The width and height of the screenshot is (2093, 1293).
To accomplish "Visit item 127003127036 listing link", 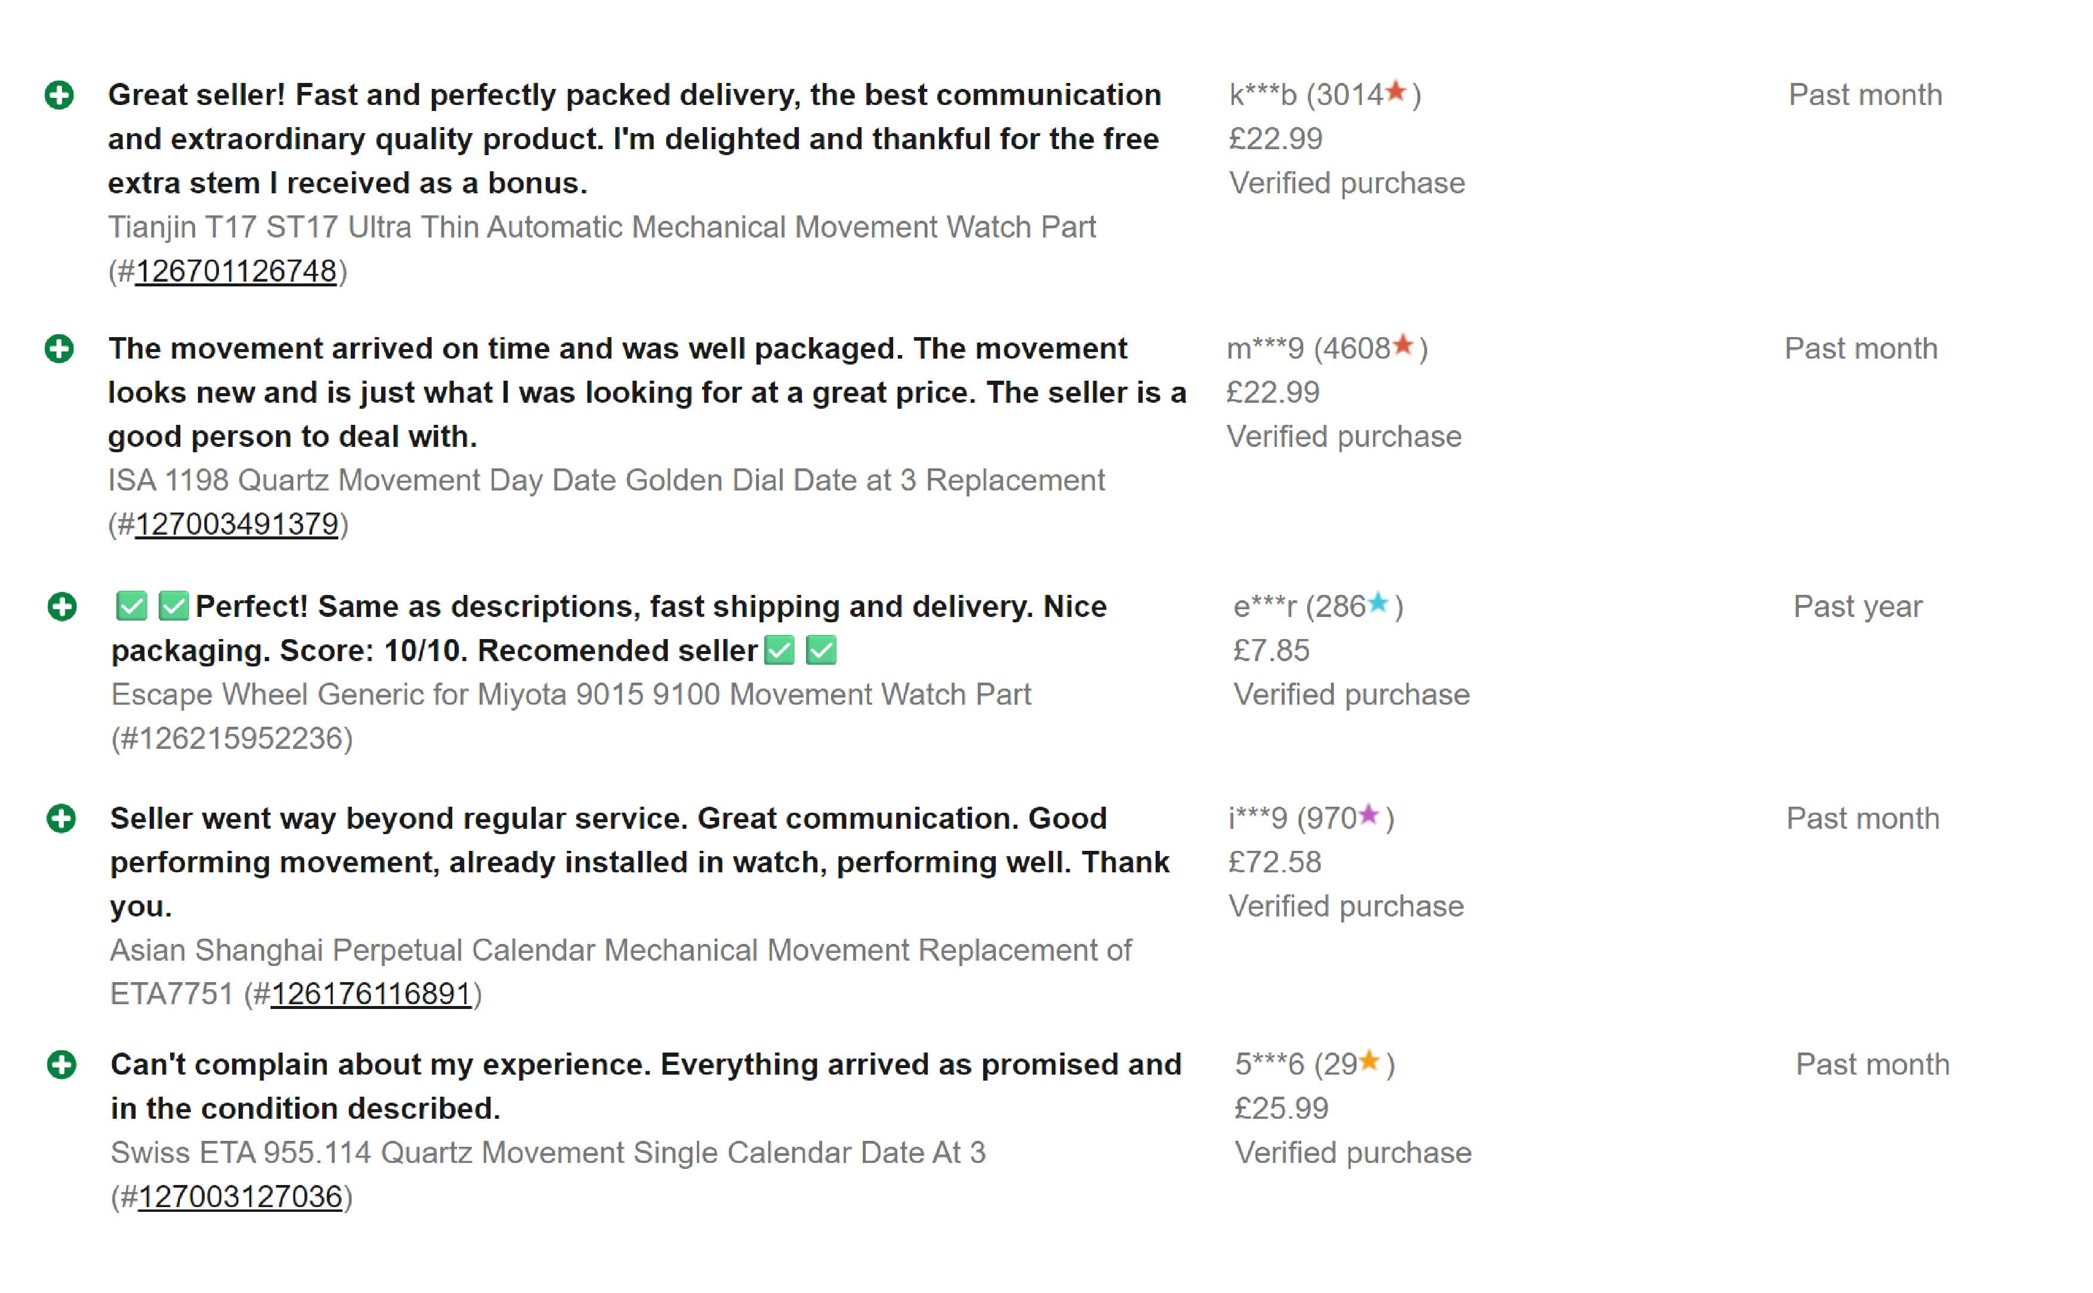I will point(240,1196).
